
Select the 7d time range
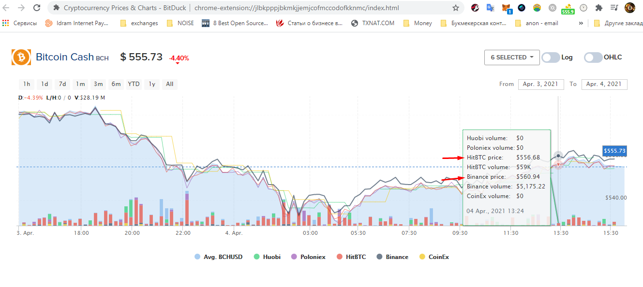click(x=62, y=84)
